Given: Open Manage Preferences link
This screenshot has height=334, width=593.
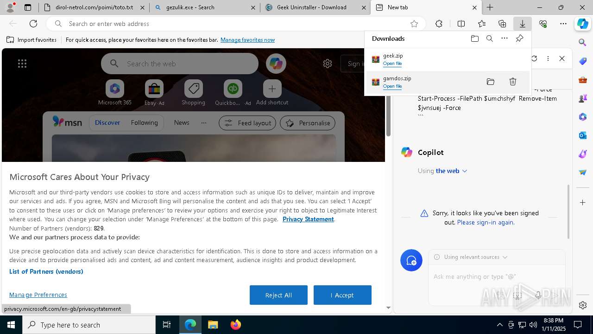Looking at the screenshot, I should pyautogui.click(x=38, y=295).
